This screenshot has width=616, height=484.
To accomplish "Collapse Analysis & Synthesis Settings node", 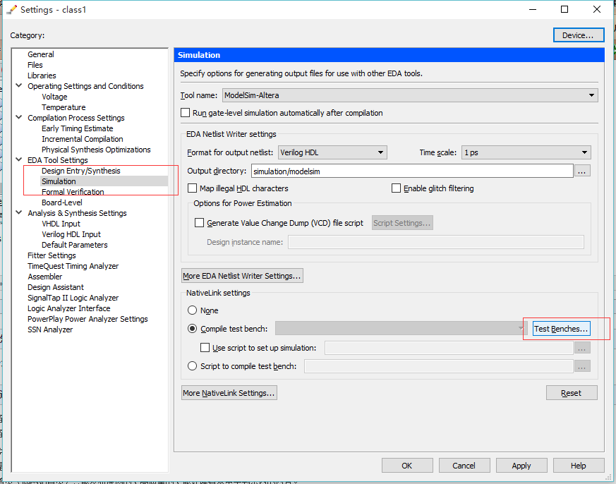I will click(19, 213).
